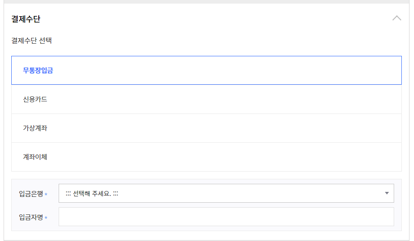Click the 입금은행 field label
Image resolution: width=414 pixels, height=241 pixels.
pyautogui.click(x=31, y=194)
